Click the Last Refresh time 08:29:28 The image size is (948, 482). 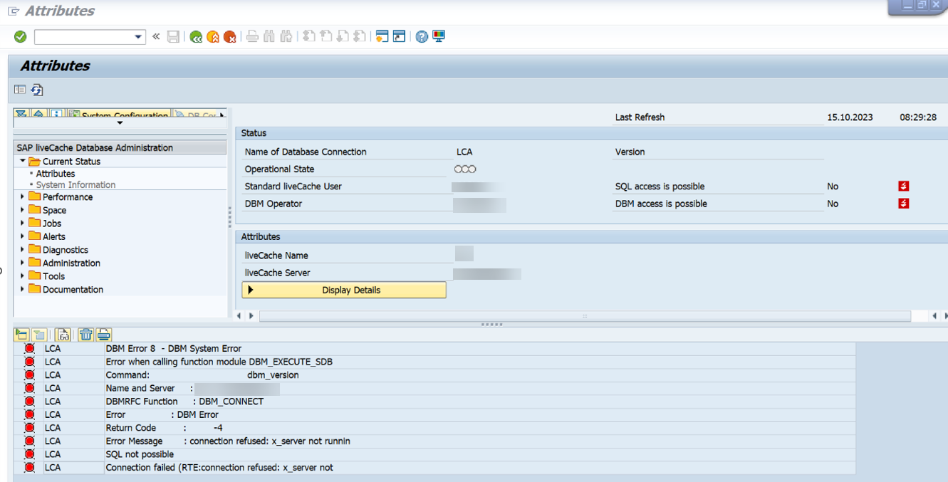[x=918, y=117]
